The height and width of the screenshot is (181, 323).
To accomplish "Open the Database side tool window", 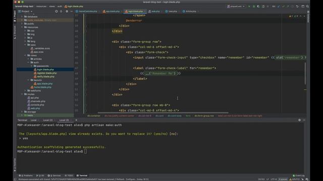I will [308, 17].
